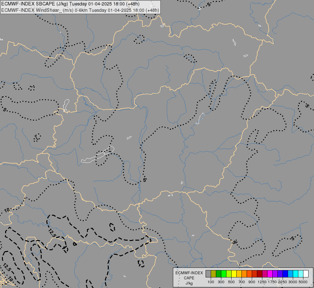The height and width of the screenshot is (288, 314).
Task: Select the brick red swatch after 900
Action: [255, 274]
